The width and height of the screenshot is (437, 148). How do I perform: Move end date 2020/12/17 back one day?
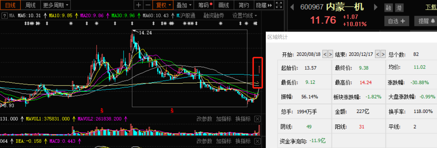pos(378,54)
